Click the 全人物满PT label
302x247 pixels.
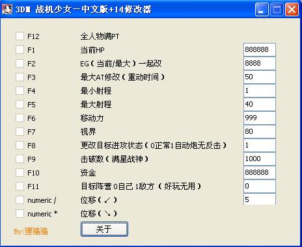tap(100, 36)
